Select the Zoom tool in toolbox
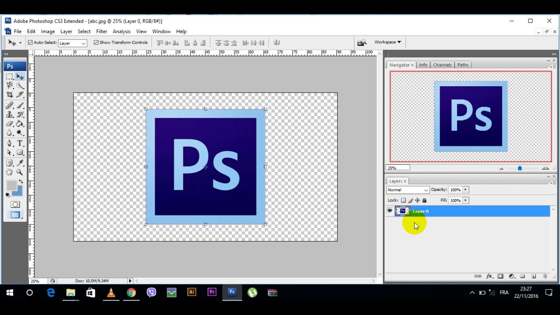The width and height of the screenshot is (560, 315). click(x=20, y=172)
